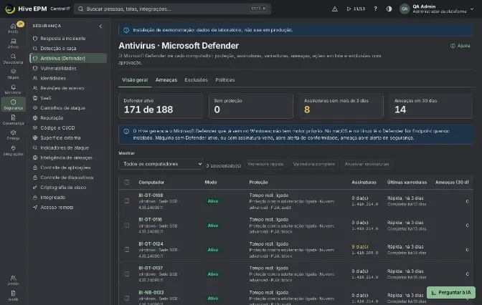This screenshot has width=482, height=305.
Task: Open the Início home rail icon
Action: (x=13, y=28)
